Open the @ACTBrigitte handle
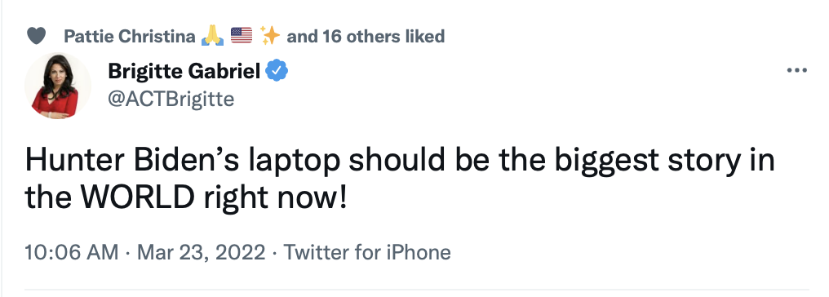This screenshot has width=829, height=297. [171, 99]
